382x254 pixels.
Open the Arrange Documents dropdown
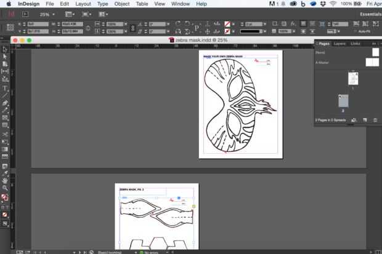coord(104,14)
